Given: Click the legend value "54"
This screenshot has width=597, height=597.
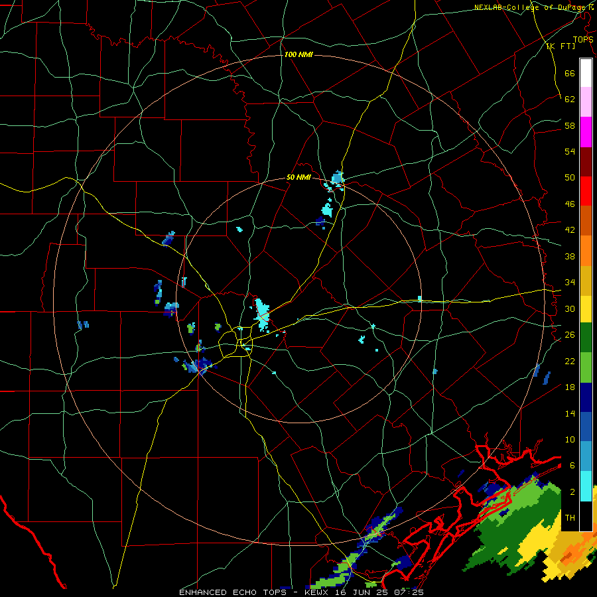Looking at the screenshot, I should point(570,151).
